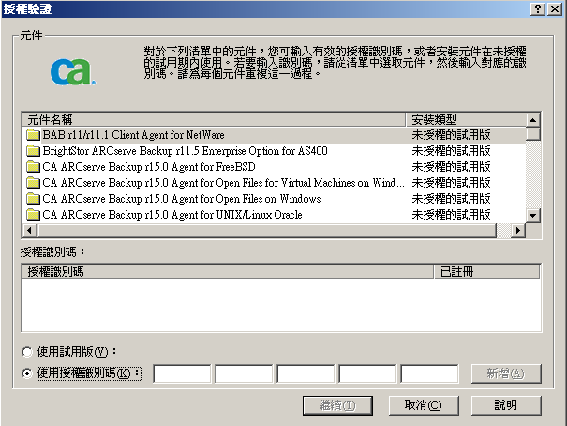The height and width of the screenshot is (426, 567).
Task: Select BAB r11/r11.1 Client Agent for NetWare
Action: tap(274, 135)
